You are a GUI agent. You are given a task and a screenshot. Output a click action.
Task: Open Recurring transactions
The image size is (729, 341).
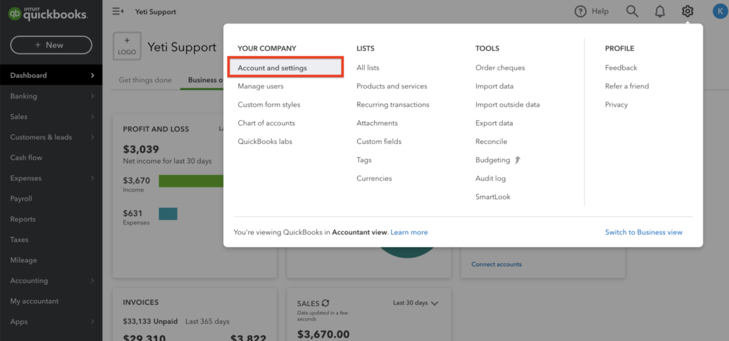point(393,104)
